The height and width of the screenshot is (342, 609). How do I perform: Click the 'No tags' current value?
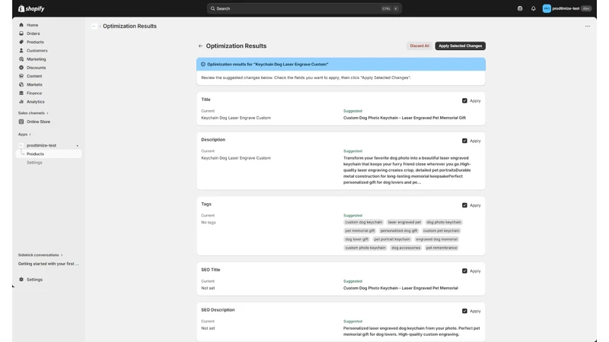coord(208,223)
